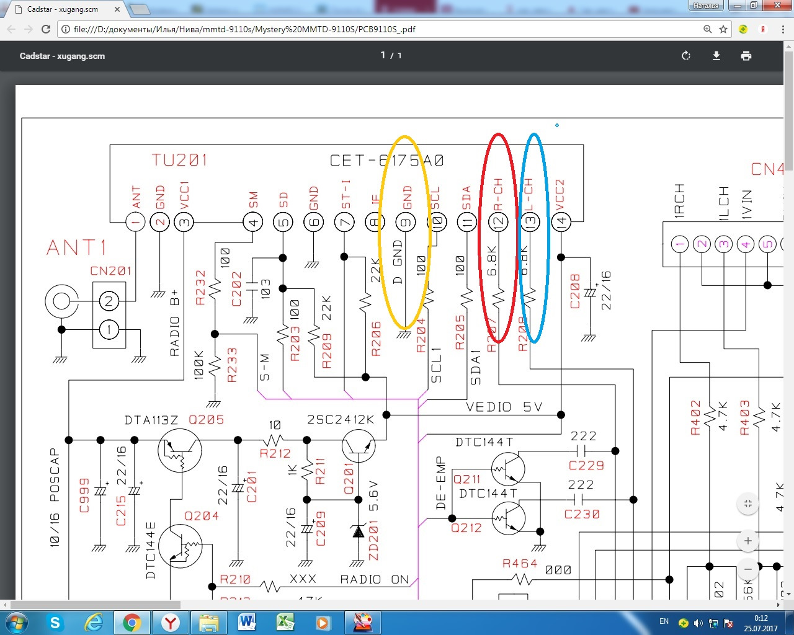Print the PDF document
The image size is (794, 635).
pos(746,56)
